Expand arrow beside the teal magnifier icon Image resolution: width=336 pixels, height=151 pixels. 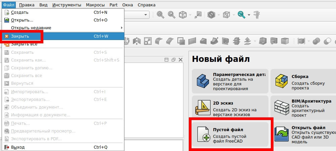pos(249,15)
